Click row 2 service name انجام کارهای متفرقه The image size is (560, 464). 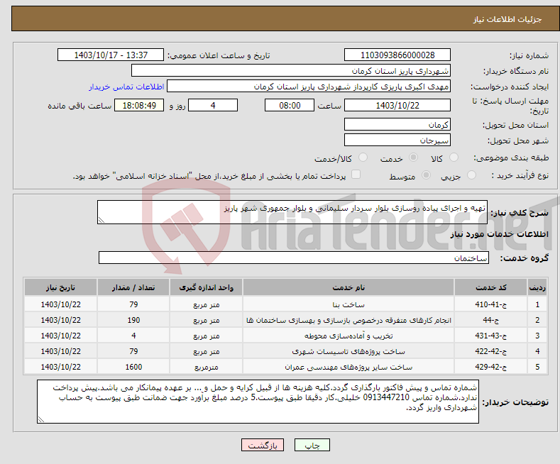coord(348,320)
